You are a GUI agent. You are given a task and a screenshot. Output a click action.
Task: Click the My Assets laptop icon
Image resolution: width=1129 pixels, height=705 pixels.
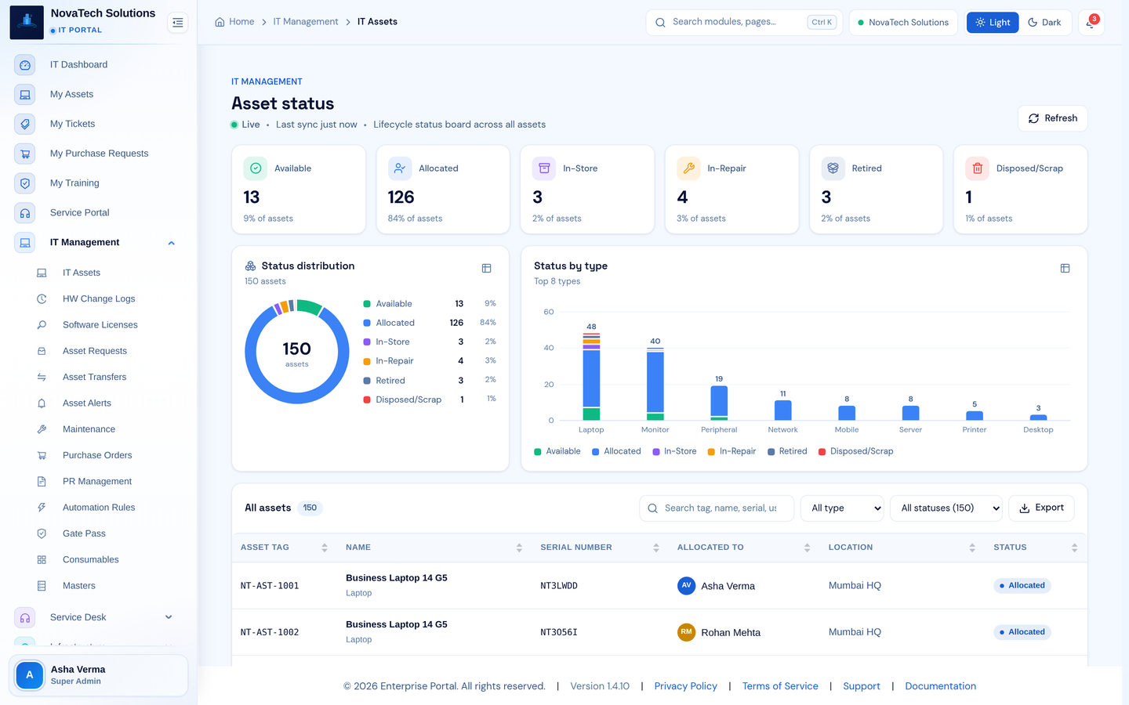tap(25, 95)
